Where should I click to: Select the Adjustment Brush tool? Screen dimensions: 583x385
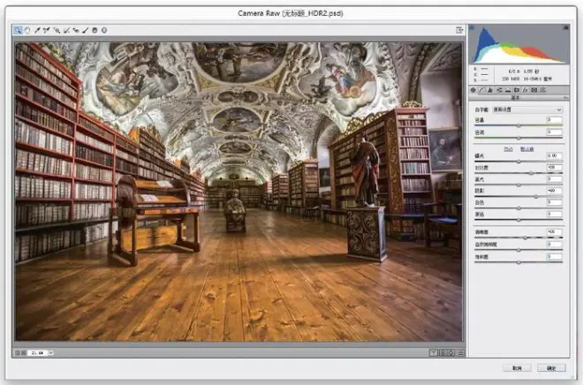pyautogui.click(x=85, y=30)
